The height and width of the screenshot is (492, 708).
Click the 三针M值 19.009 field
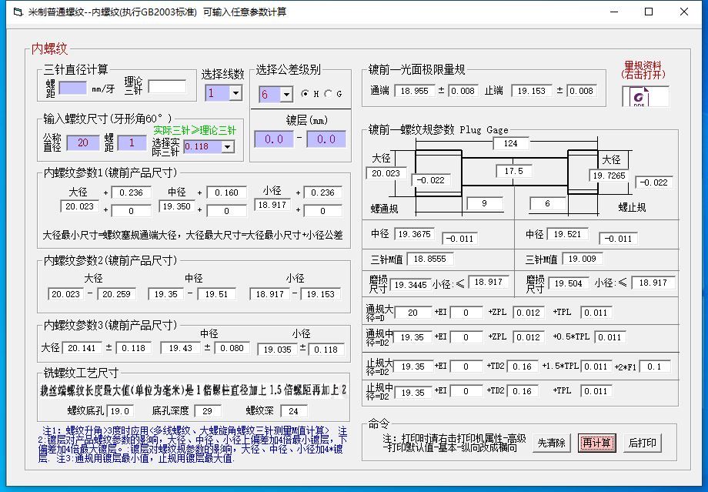(583, 259)
